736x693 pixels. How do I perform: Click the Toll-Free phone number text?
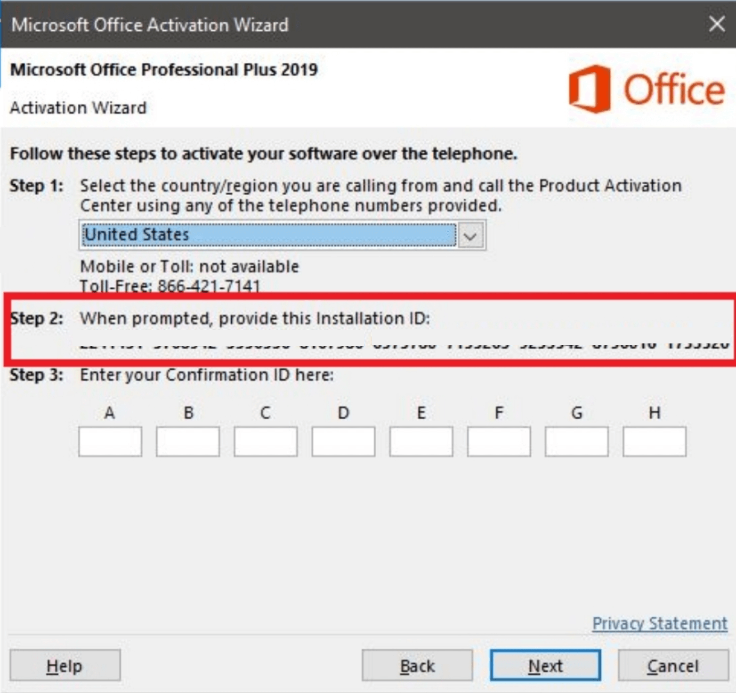209,286
